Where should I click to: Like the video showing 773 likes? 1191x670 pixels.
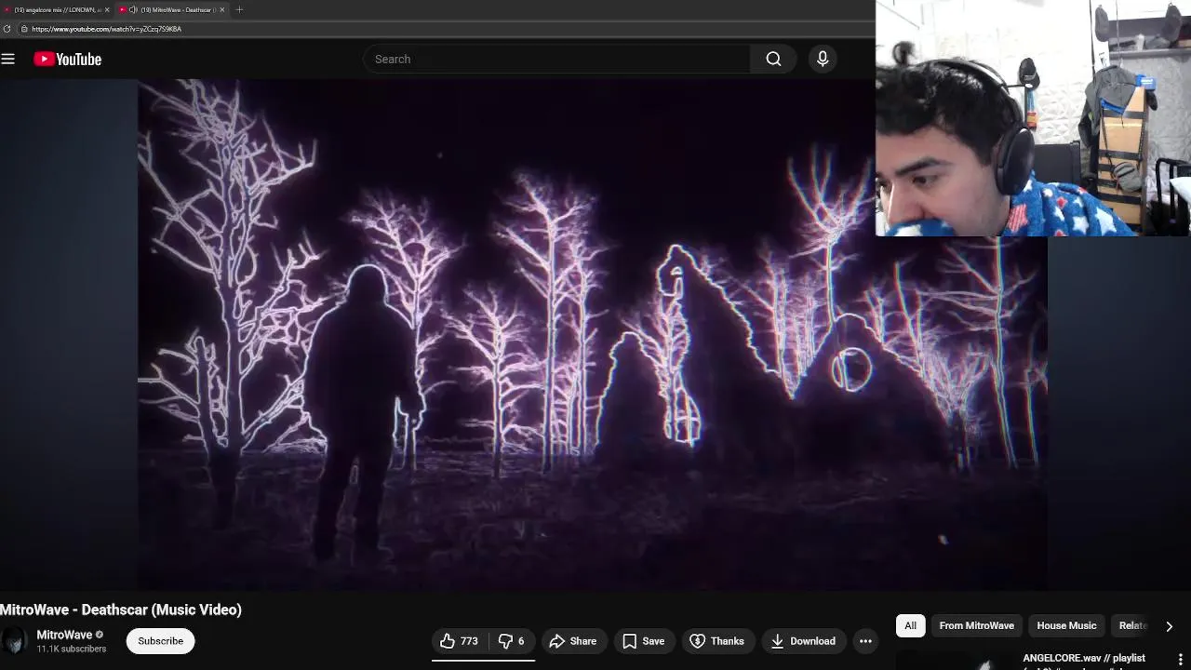[x=460, y=640]
